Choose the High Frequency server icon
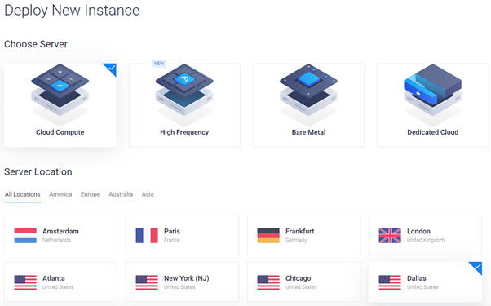The width and height of the screenshot is (491, 306). 184,95
